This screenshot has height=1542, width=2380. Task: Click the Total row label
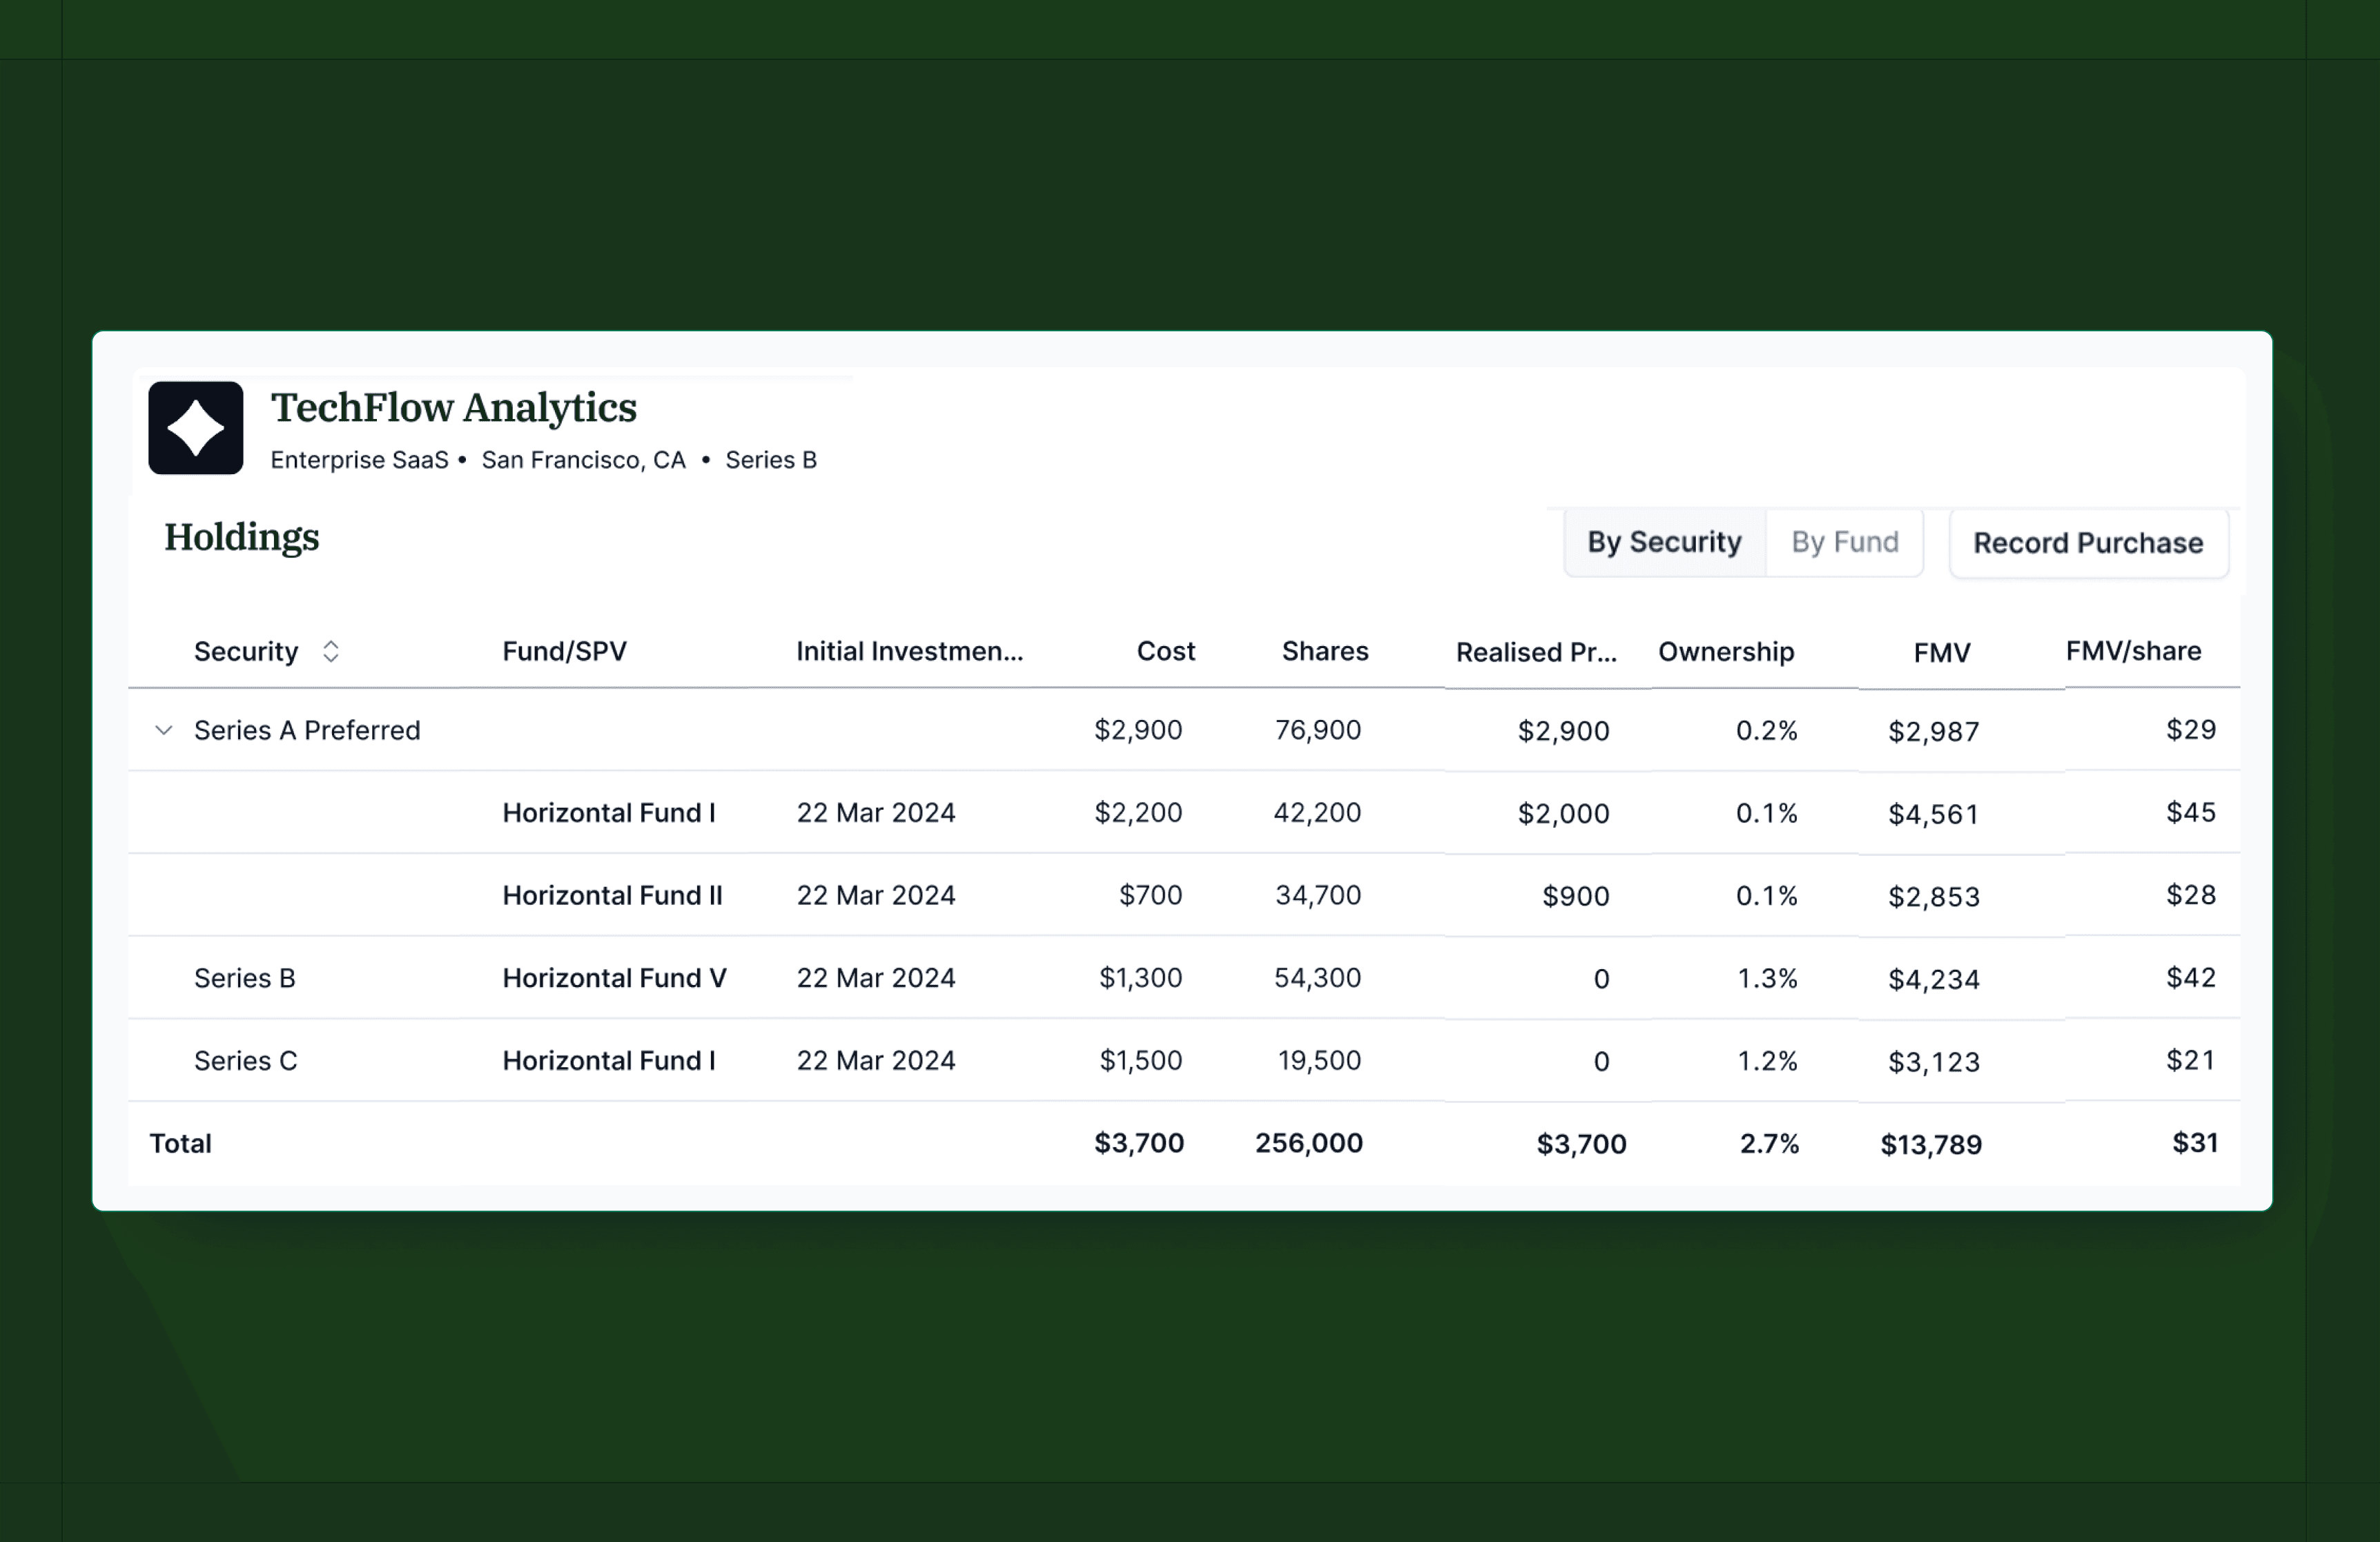point(180,1144)
